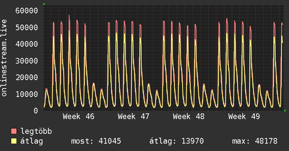289x151 pixels.
Task: Click the green arrow ending the x-axis
Action: (x=285, y=111)
